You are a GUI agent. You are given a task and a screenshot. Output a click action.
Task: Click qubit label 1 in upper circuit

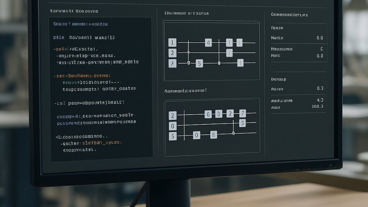(x=172, y=42)
